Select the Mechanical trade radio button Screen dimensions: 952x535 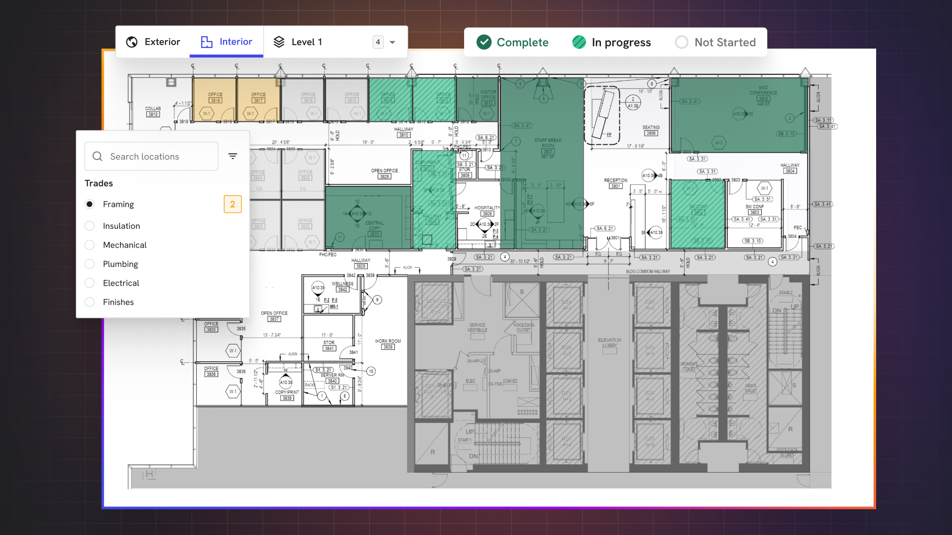tap(90, 245)
